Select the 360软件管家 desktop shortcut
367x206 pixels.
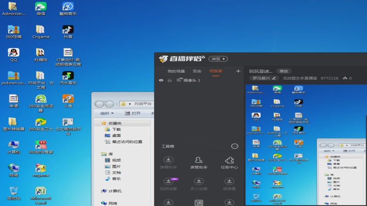tap(41, 147)
